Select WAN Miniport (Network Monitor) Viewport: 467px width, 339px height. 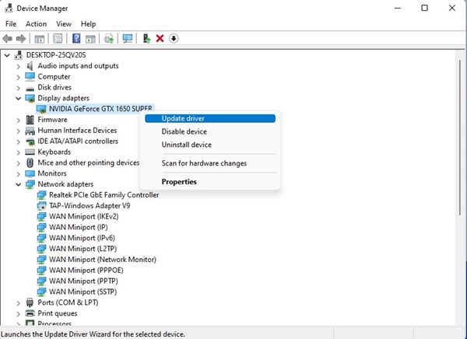pyautogui.click(x=103, y=259)
